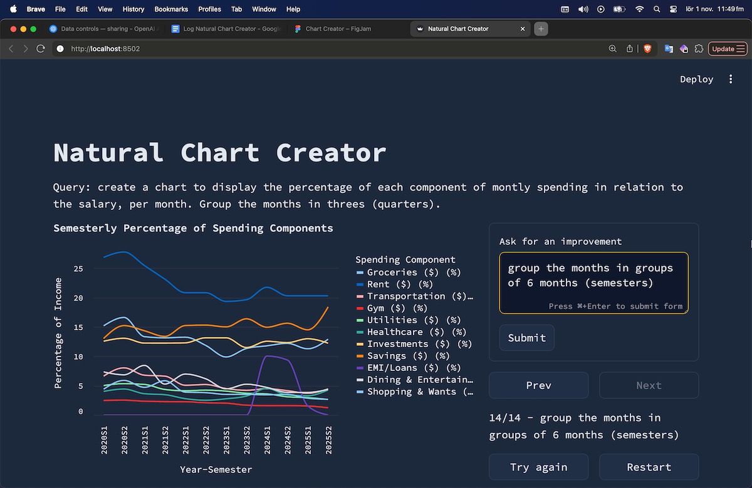The height and width of the screenshot is (488, 752).
Task: Switch to Log Natural Chart Creator tab
Action: [x=226, y=29]
